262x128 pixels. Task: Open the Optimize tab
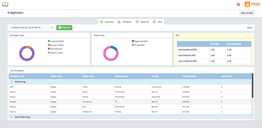(x=144, y=22)
